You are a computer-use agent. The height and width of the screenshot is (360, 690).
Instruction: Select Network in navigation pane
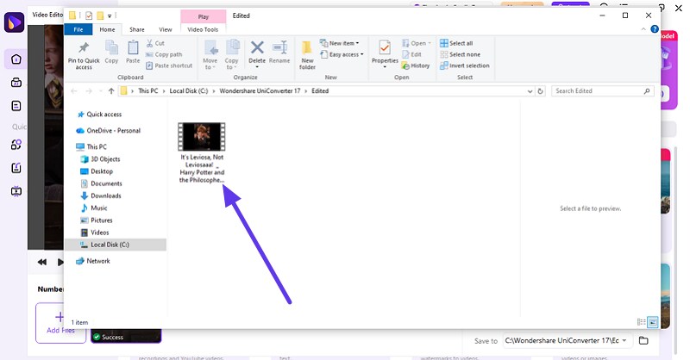coord(93,261)
